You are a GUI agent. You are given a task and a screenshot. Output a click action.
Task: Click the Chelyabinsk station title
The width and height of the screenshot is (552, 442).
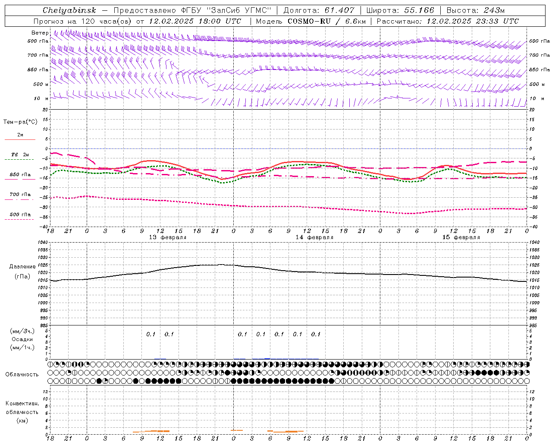[x=69, y=10]
